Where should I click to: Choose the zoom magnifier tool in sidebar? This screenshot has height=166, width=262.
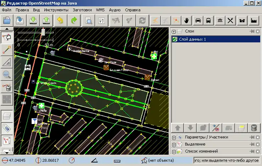(6, 74)
